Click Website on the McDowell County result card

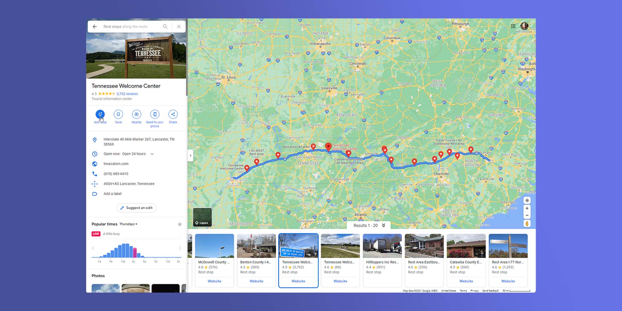(x=215, y=281)
